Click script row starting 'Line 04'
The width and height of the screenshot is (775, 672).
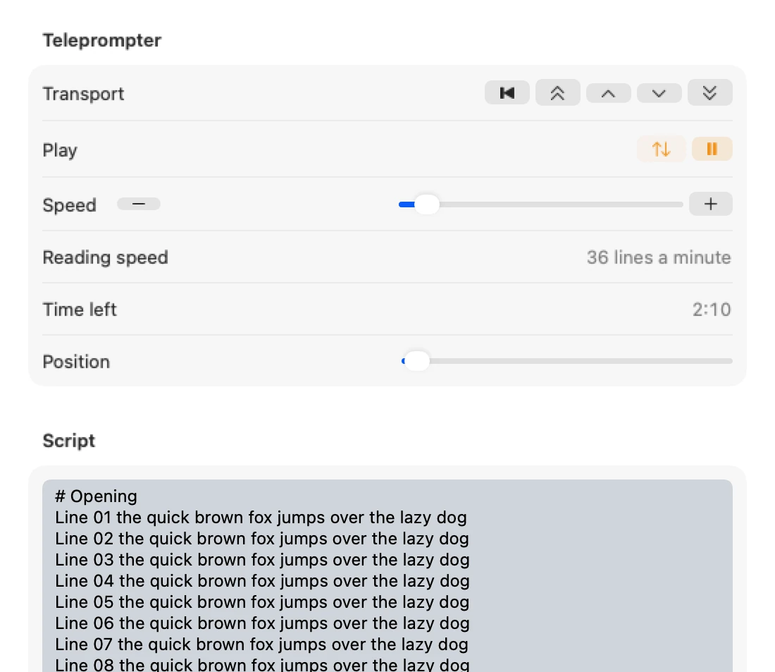click(262, 581)
